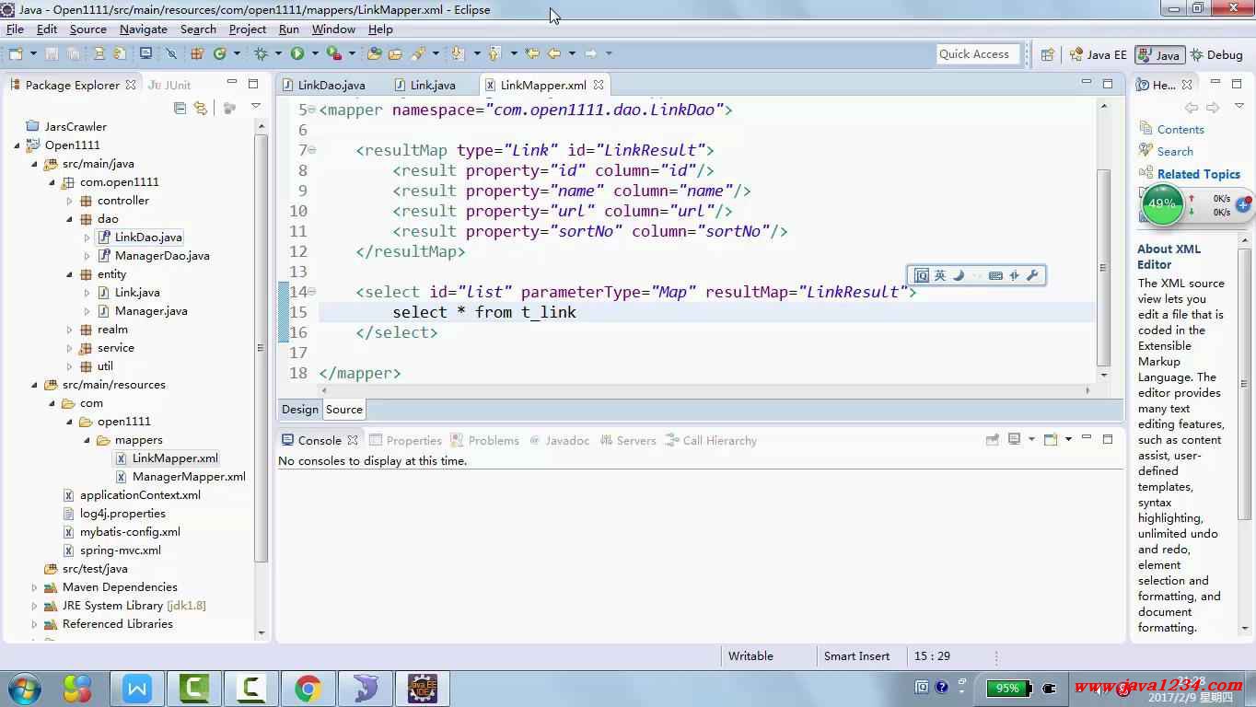Click the New file toolbar icon
Viewport: 1256px width, 707px height.
[x=16, y=54]
